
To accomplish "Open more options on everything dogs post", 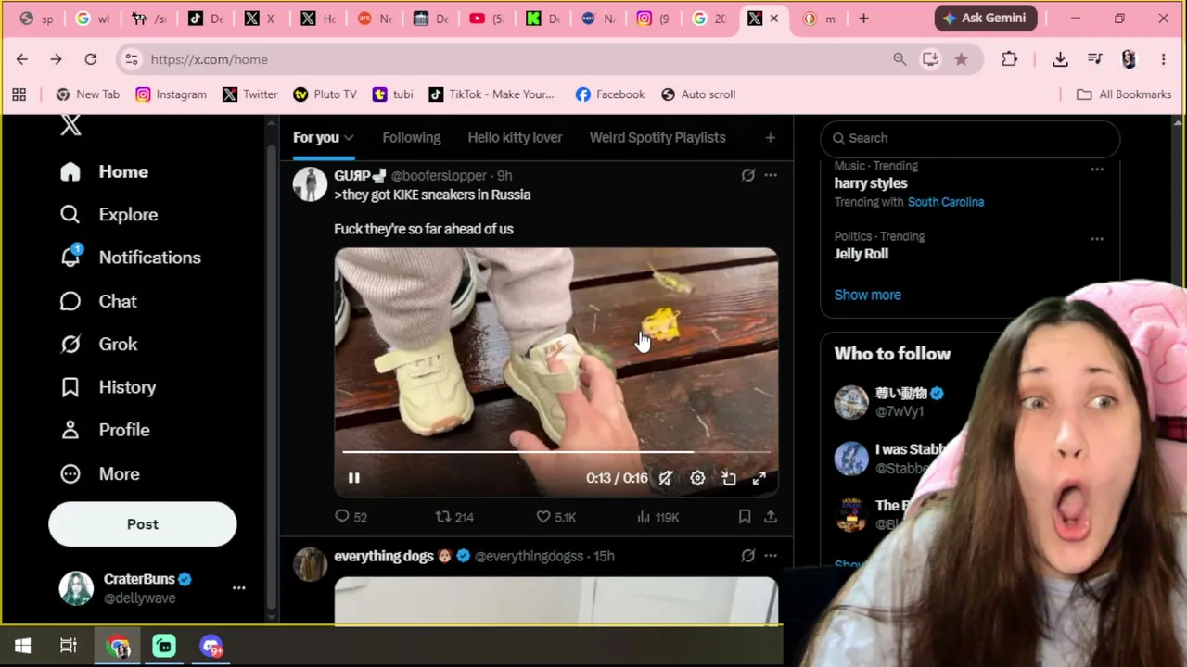I will pyautogui.click(x=771, y=556).
